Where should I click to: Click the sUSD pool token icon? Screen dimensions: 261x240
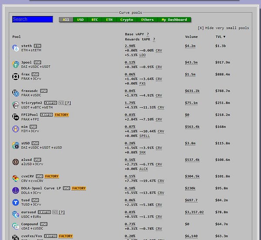pos(16,145)
